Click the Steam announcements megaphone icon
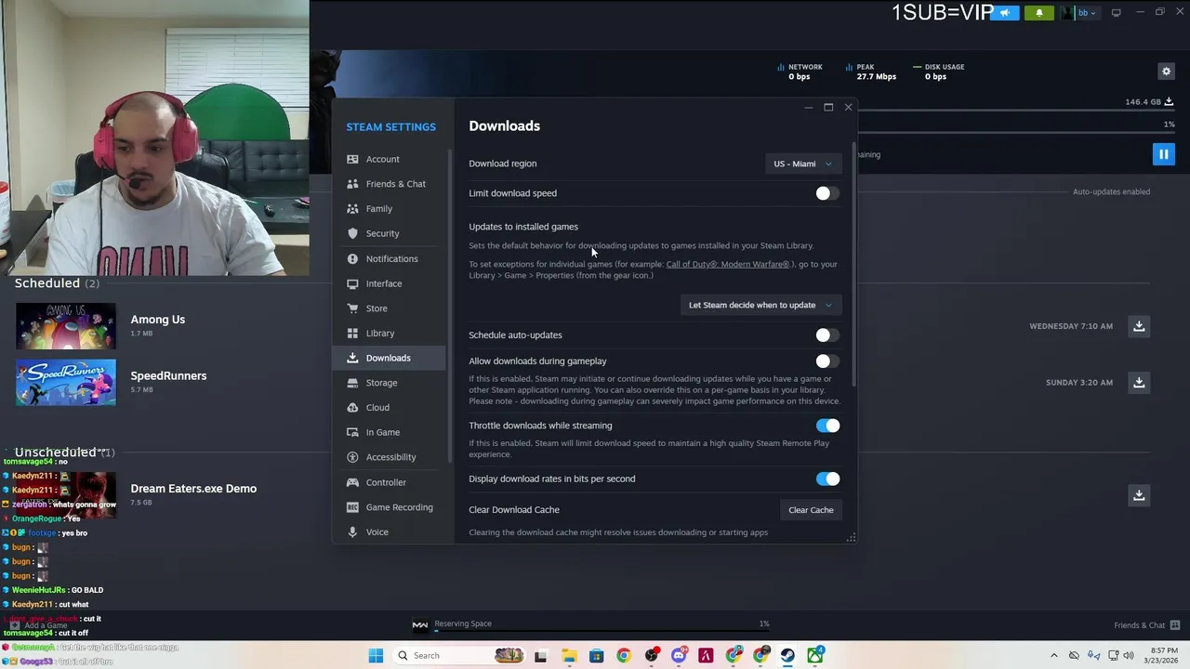 click(x=1005, y=13)
